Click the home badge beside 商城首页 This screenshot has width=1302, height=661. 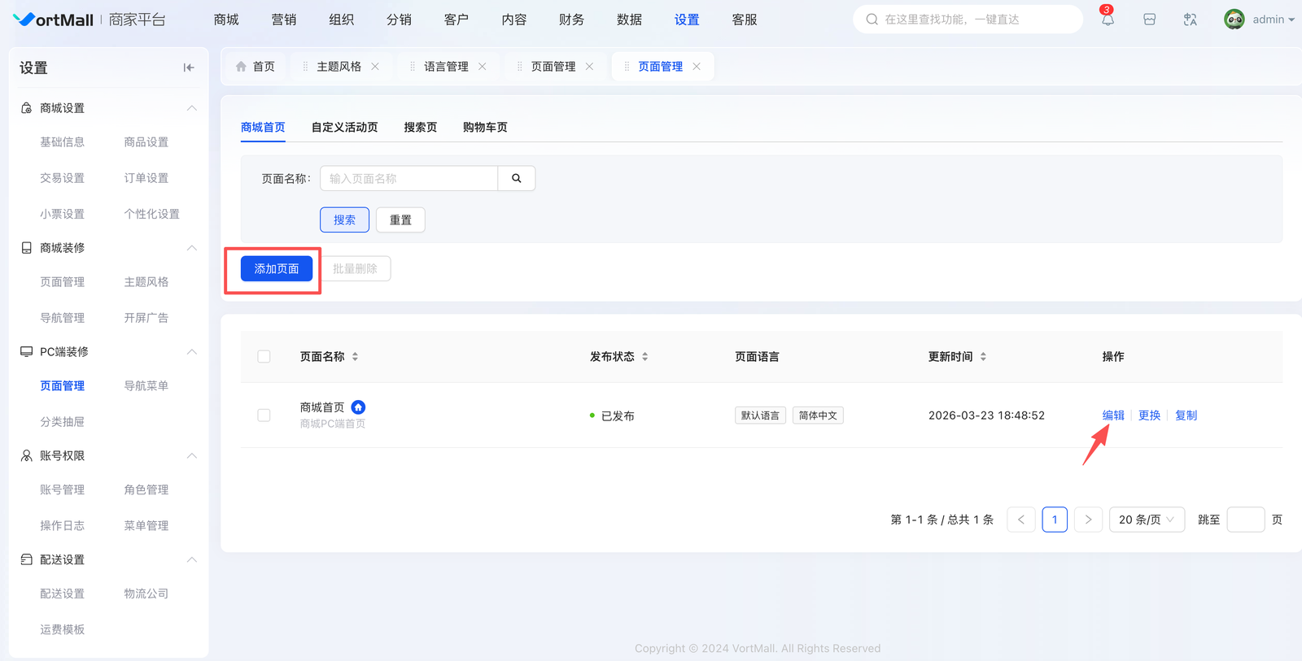pos(358,407)
